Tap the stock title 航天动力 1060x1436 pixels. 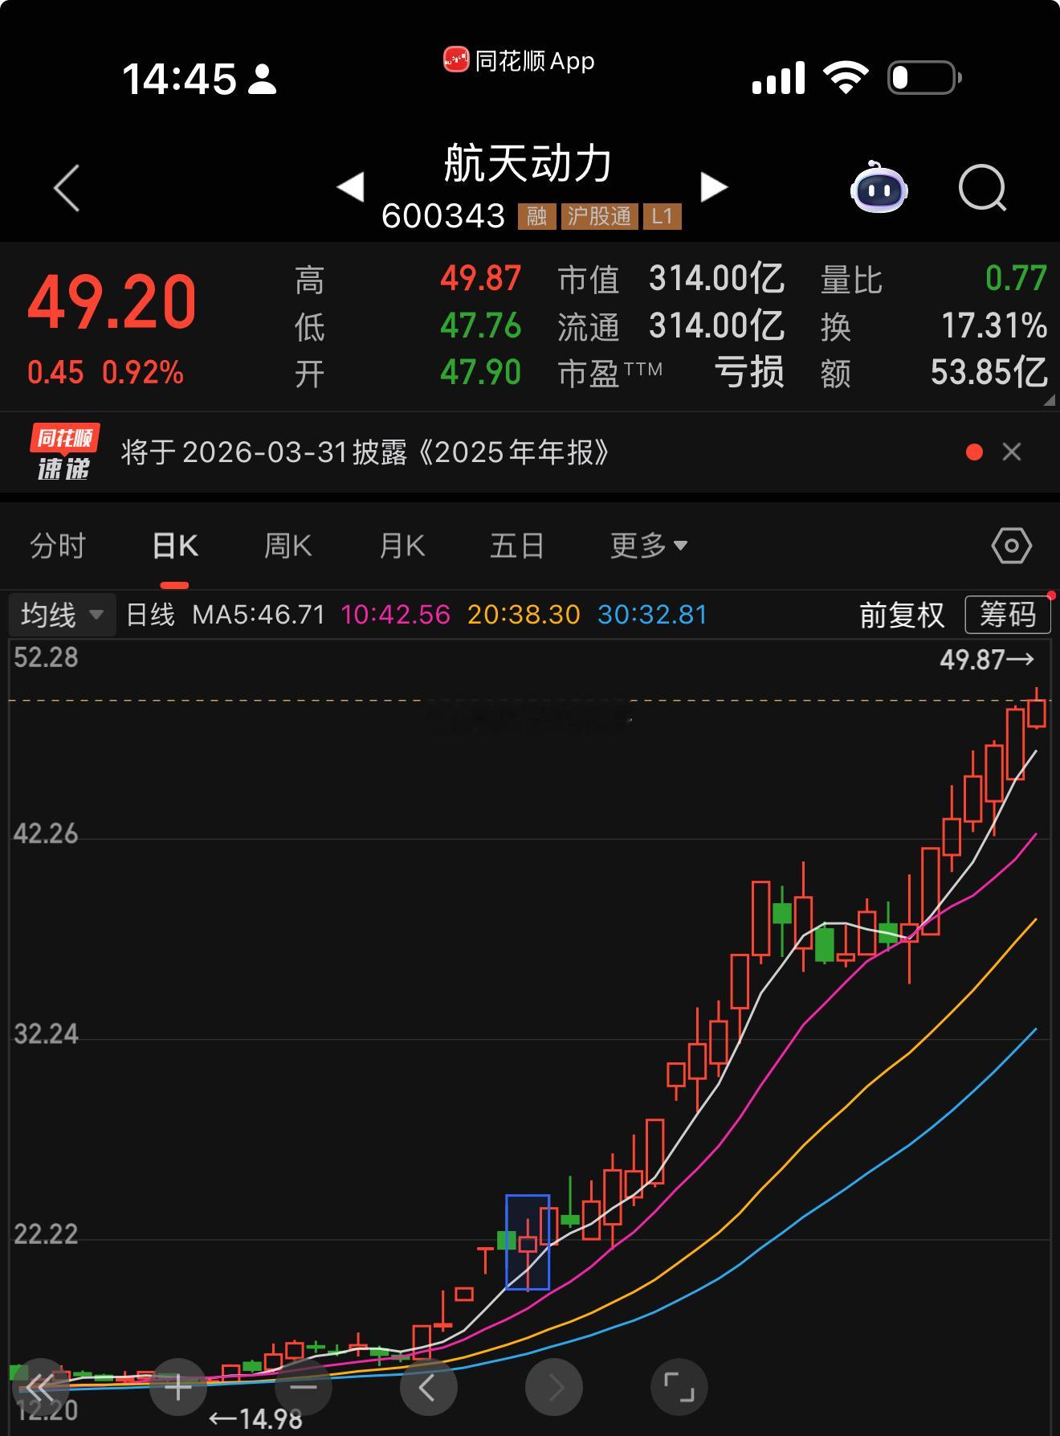pos(528,163)
